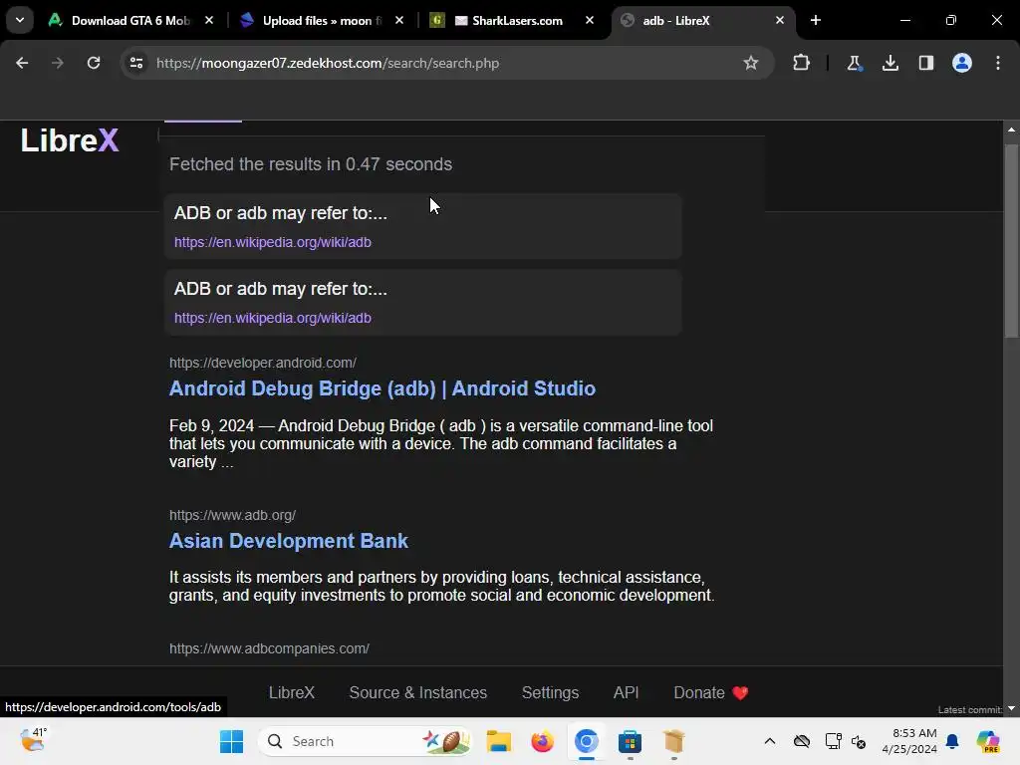
Task: Open Microsoft Store from taskbar
Action: coord(630,741)
